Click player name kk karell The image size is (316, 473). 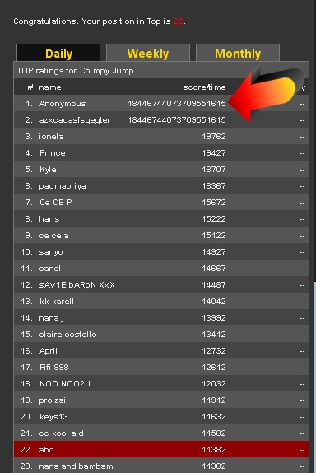[57, 302]
